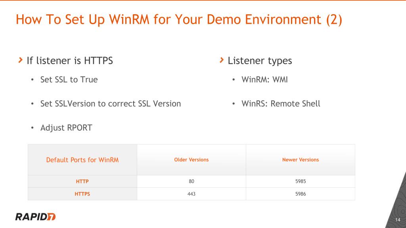This screenshot has width=406, height=228.
Task: Click the "HTTPS" row label in table
Action: point(82,194)
